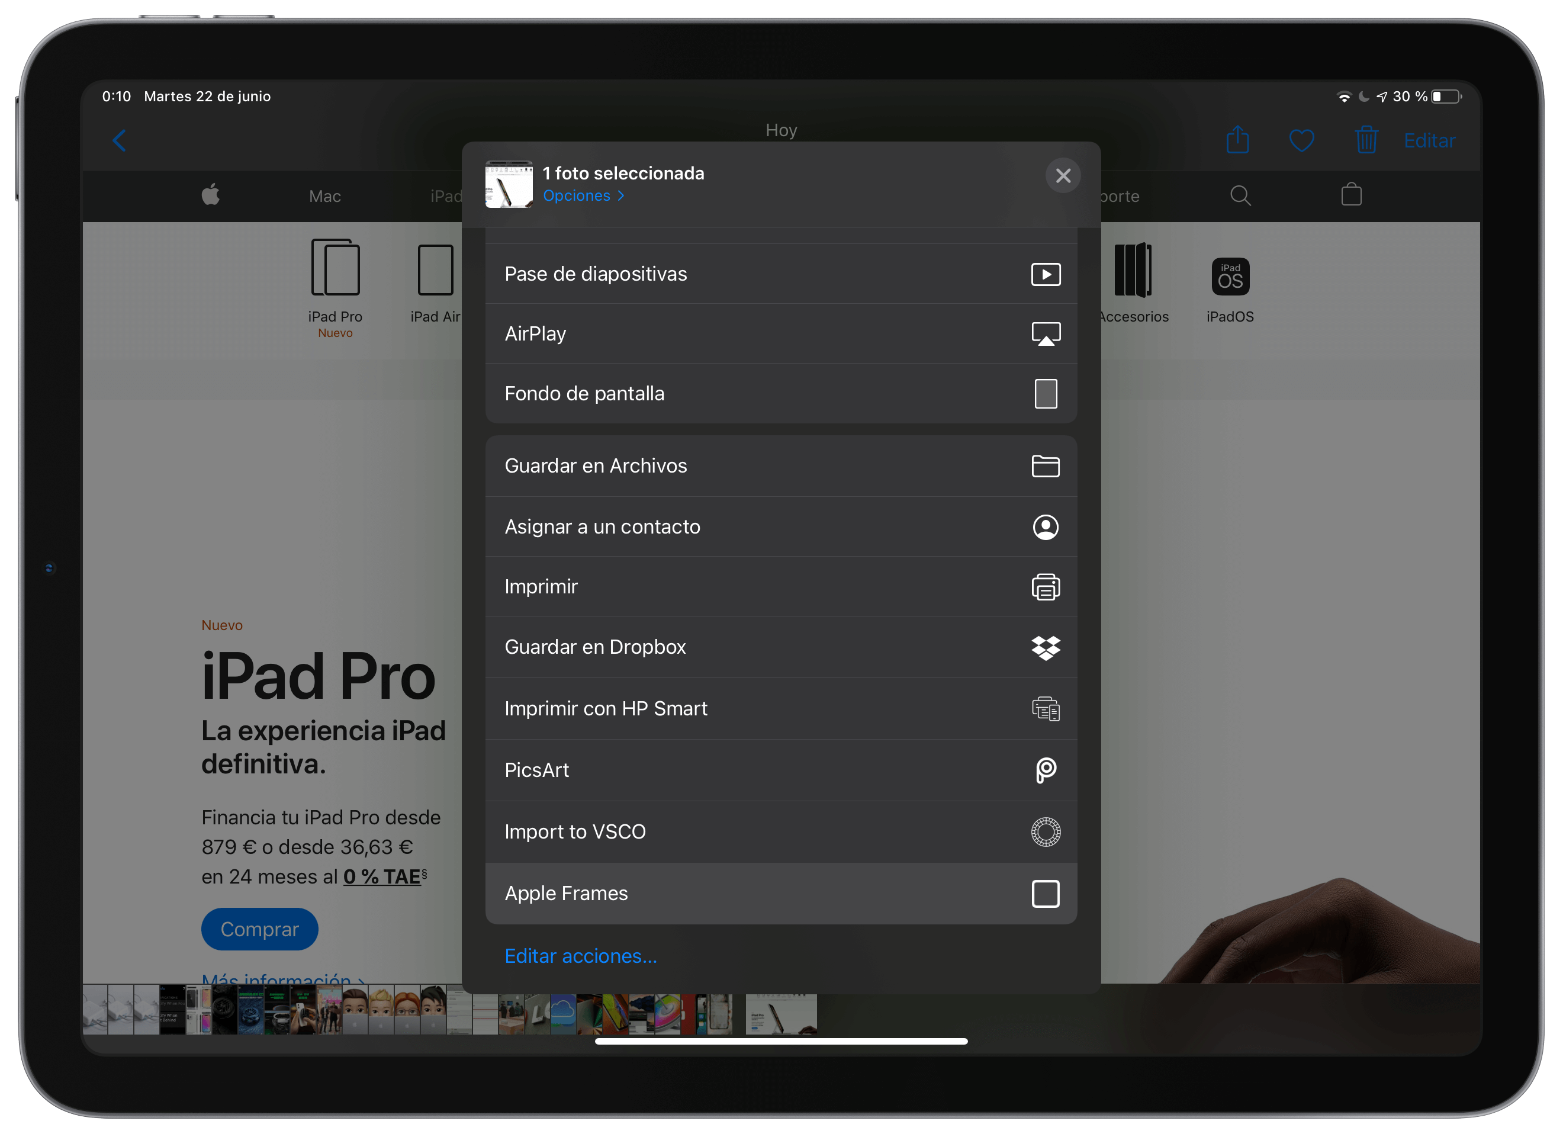1563x1137 pixels.
Task: Expand Opciones in share sheet header
Action: point(583,196)
